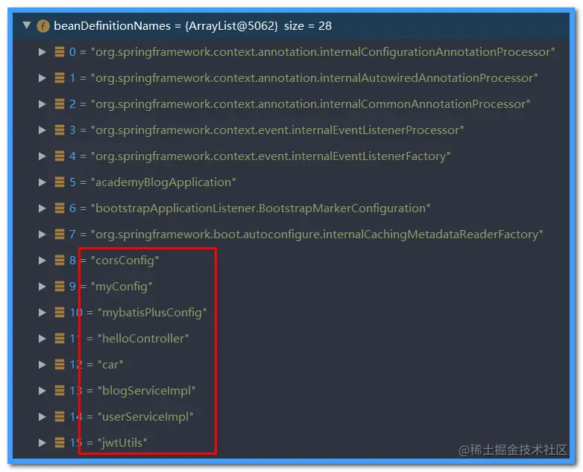Click array element icon of index 6
Image resolution: width=583 pixels, height=472 pixels.
click(x=60, y=208)
